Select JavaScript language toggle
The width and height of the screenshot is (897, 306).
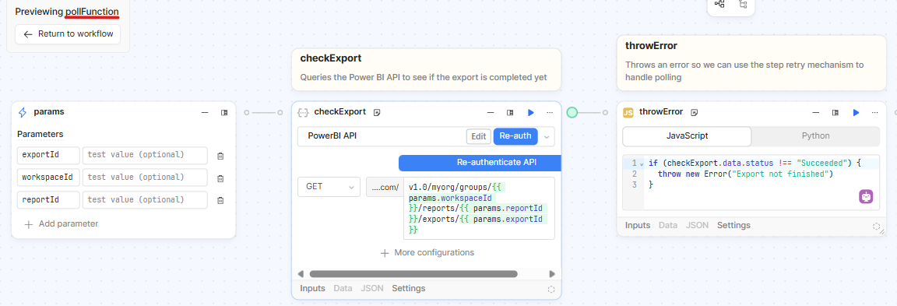687,136
